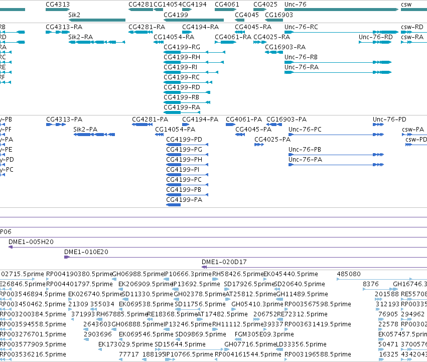
Task: Select EST EK045440.5prime
Action: 291,274
